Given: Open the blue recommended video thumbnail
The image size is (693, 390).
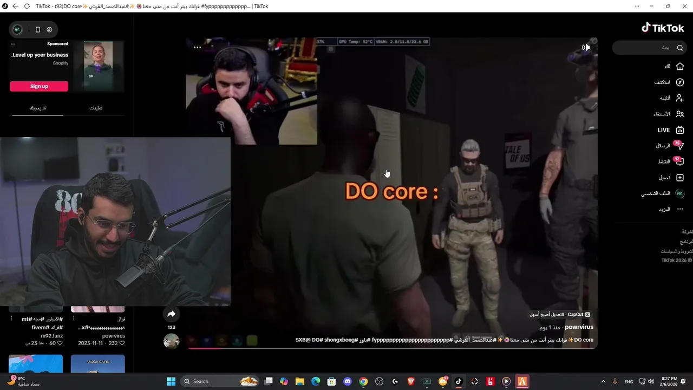Looking at the screenshot, I should [36, 363].
